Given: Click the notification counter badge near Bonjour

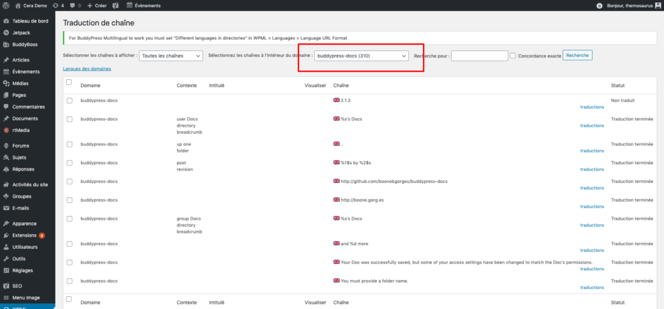Looking at the screenshot, I should point(599,6).
